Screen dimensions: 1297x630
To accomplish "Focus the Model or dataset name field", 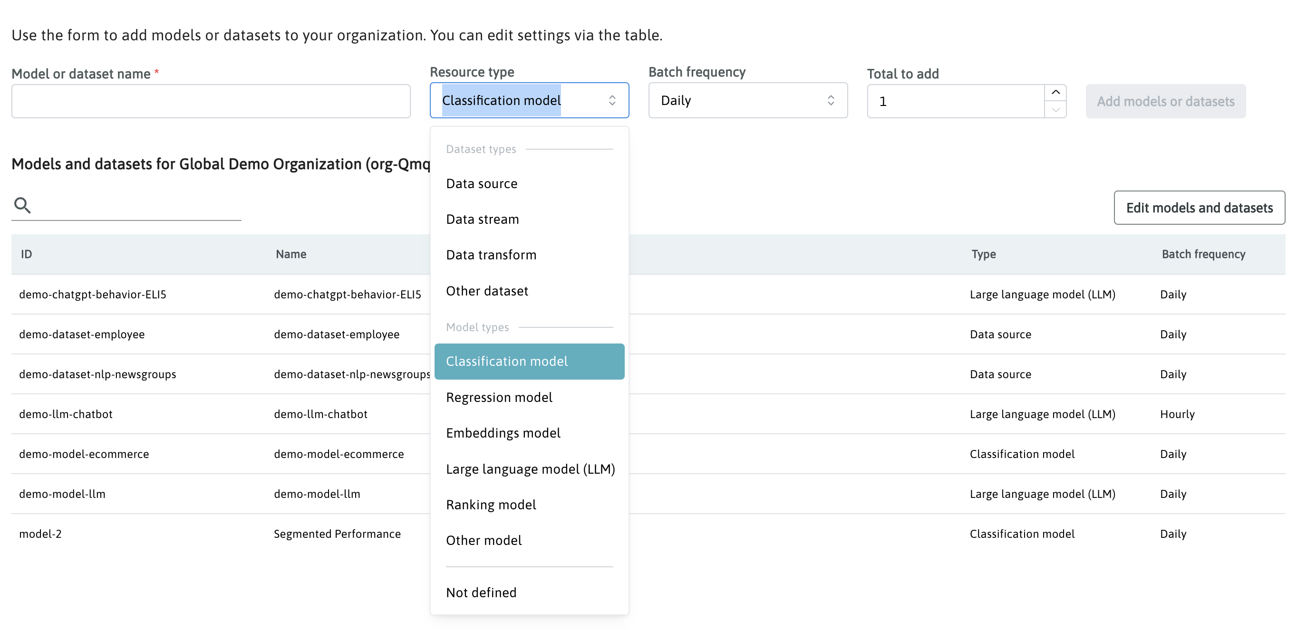I will click(x=211, y=102).
